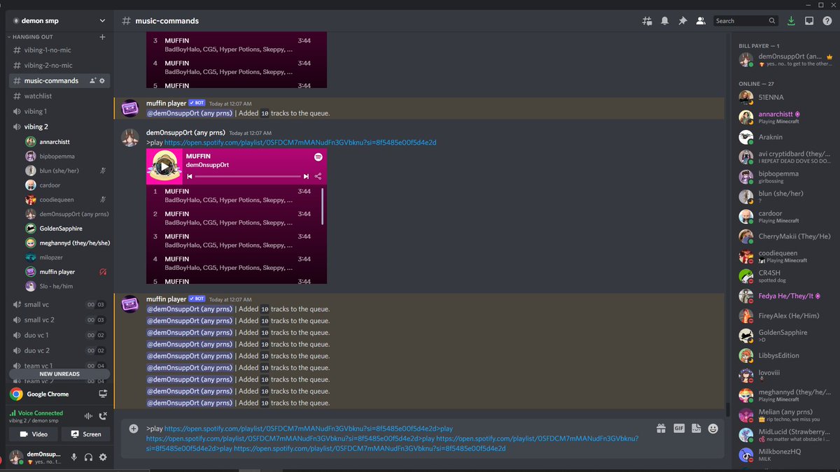Click muffin player bot name in last message
The width and height of the screenshot is (840, 472).
(x=166, y=299)
